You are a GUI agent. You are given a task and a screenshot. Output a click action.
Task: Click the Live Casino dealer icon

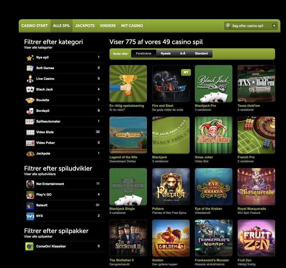[30, 79]
